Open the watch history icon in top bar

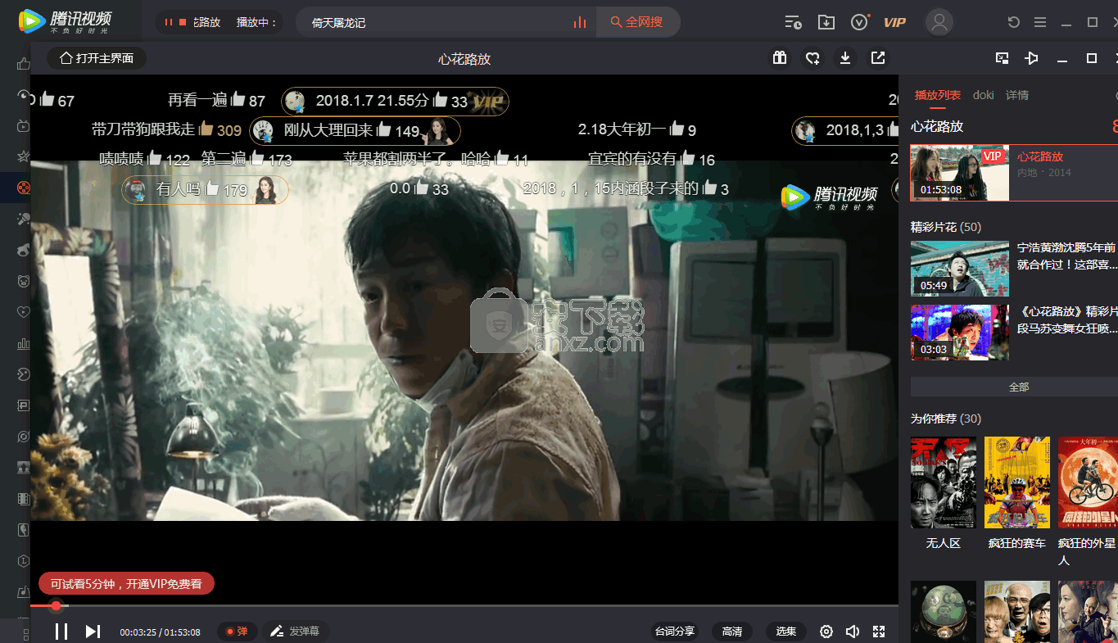(793, 22)
